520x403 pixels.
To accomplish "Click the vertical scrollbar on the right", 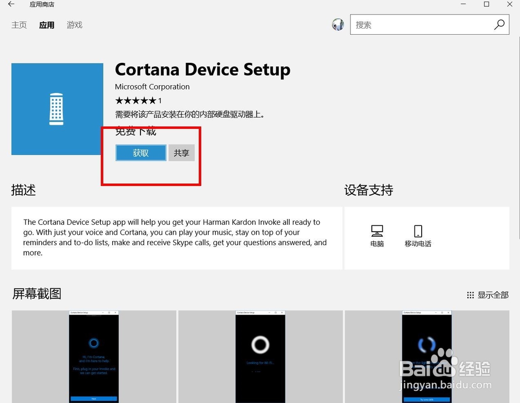I will click(518, 138).
